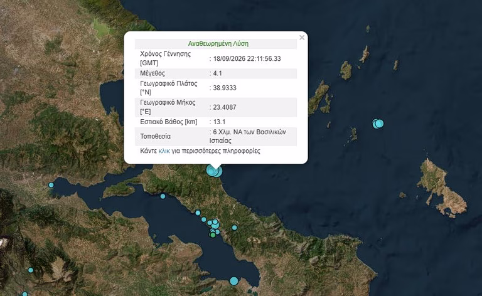Close the earthquake details popup

[x=302, y=38]
